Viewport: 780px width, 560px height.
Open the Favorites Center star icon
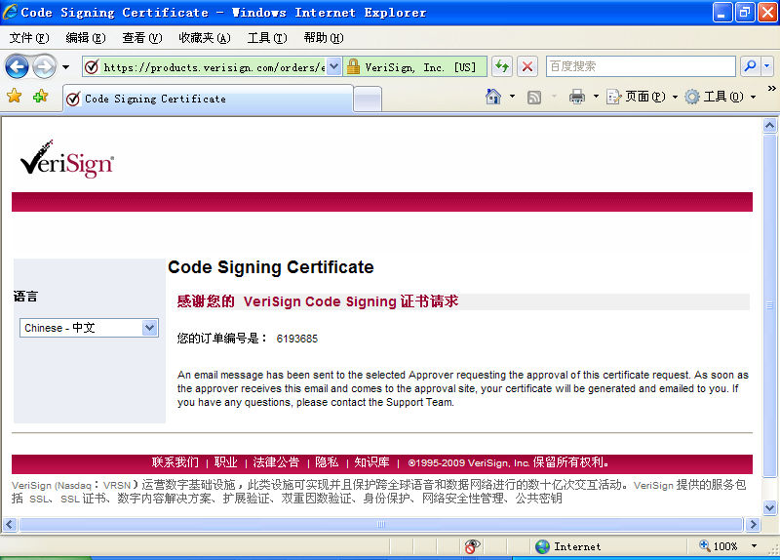15,97
